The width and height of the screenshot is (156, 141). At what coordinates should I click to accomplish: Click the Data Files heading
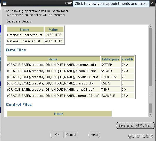16,50
